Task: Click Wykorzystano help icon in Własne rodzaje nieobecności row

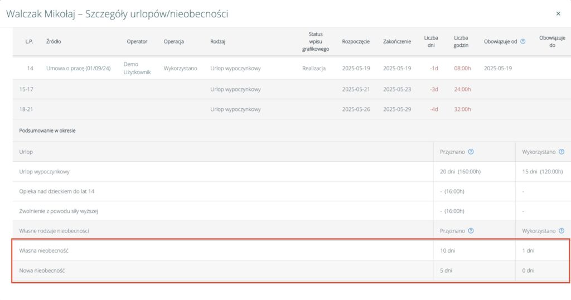Action: pos(562,230)
